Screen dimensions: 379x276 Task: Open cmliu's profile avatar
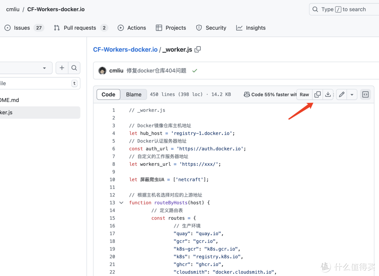pos(102,70)
